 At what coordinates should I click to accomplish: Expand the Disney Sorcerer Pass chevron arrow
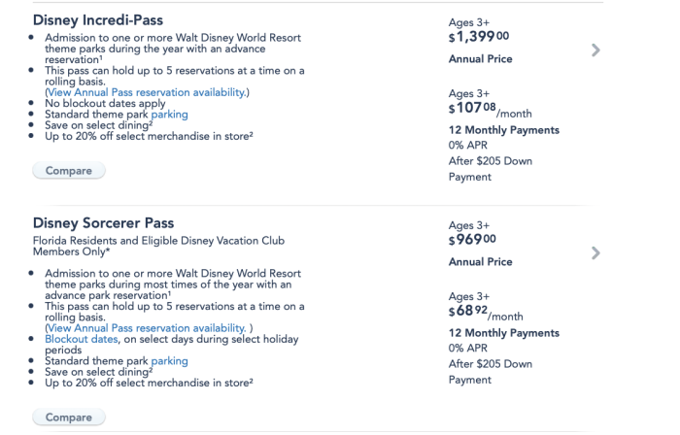point(595,252)
